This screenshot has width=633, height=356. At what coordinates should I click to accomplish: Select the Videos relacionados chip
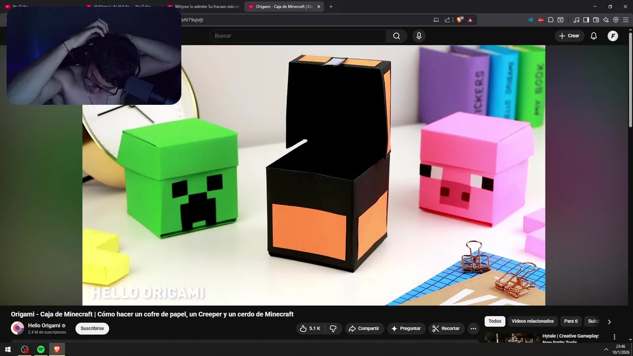(x=533, y=321)
